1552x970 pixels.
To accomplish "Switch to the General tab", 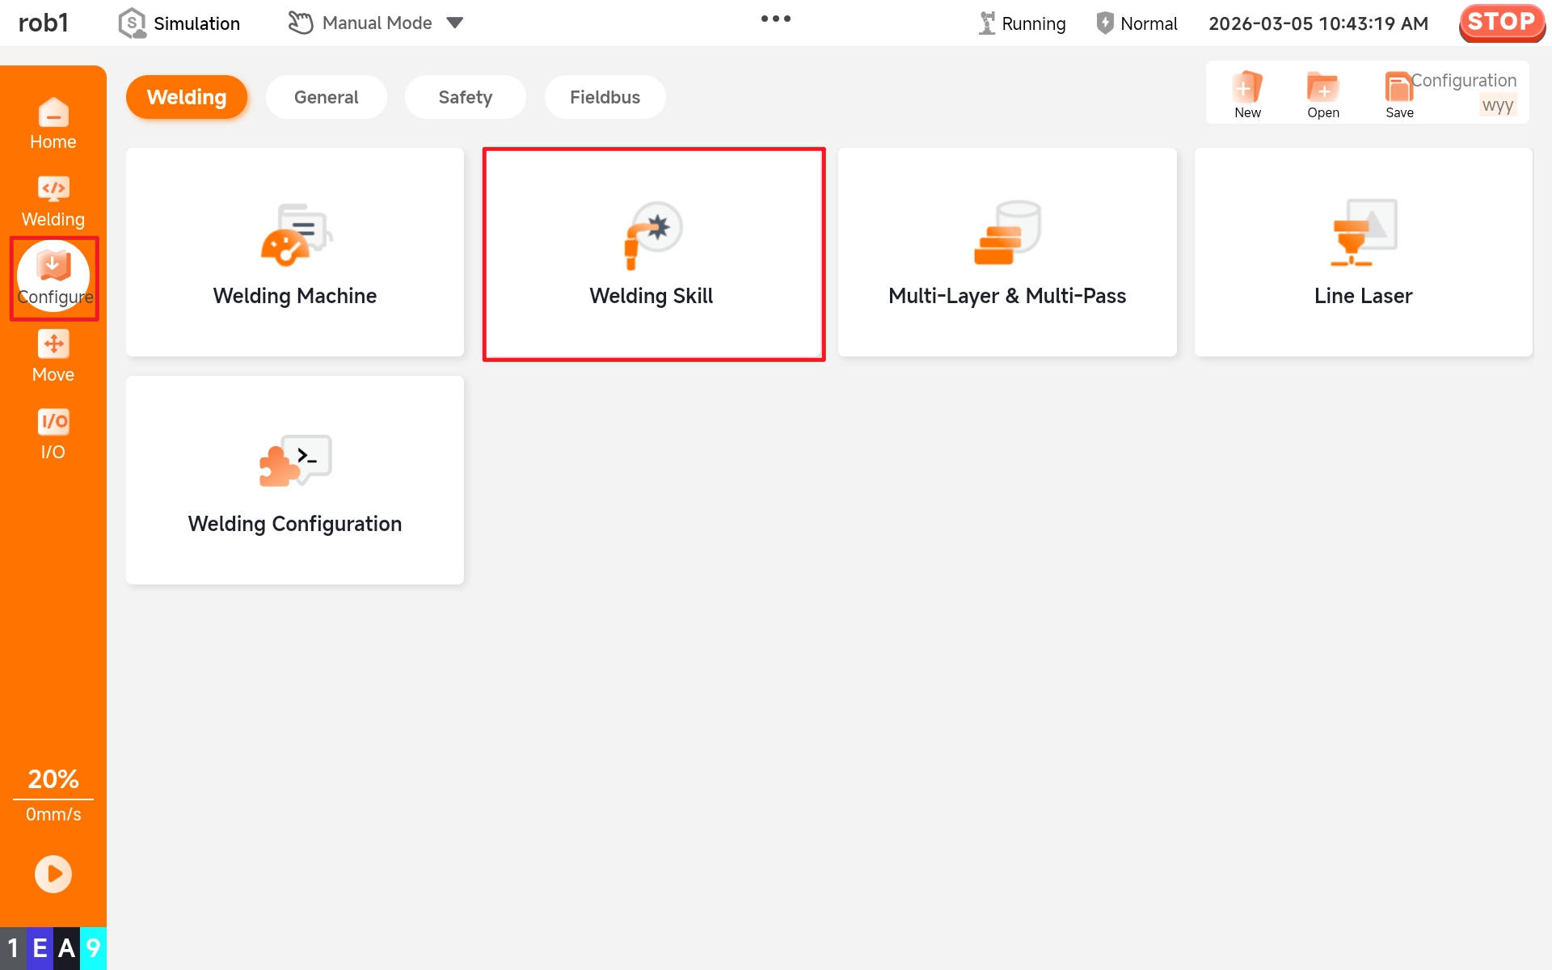I will pos(326,97).
